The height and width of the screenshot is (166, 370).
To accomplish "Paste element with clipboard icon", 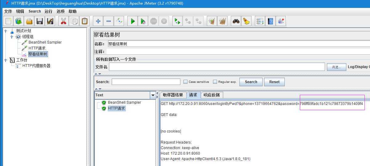I will click(x=84, y=21).
